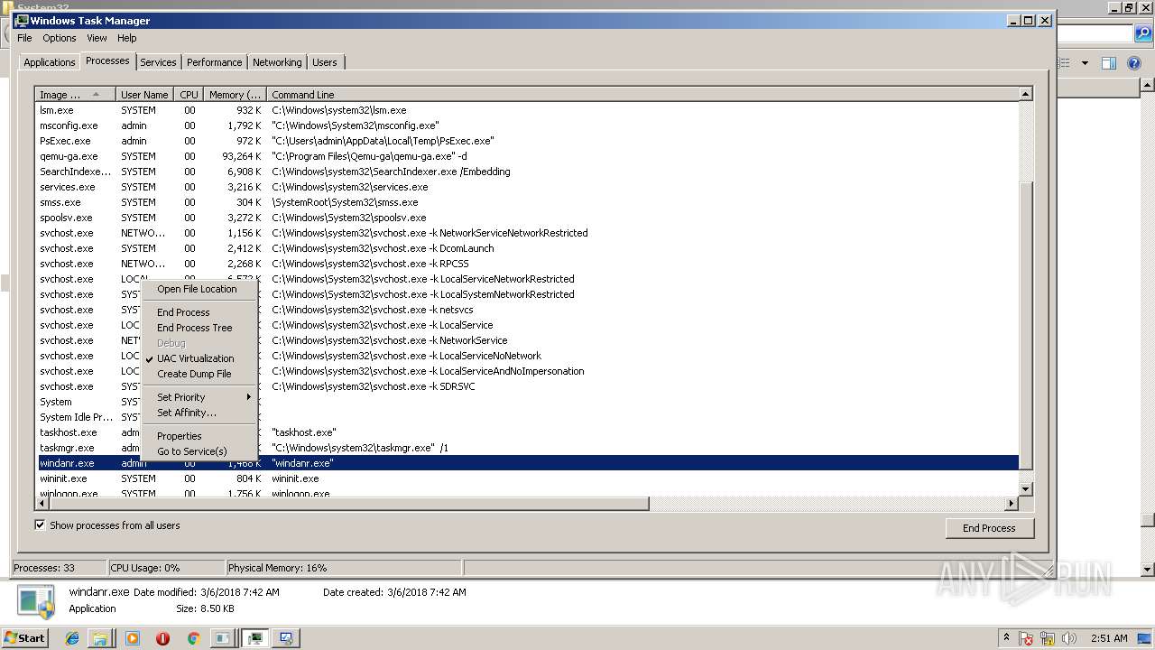Image resolution: width=1155 pixels, height=650 pixels.
Task: Select the spoolsv.exe process row
Action: pyautogui.click(x=527, y=218)
